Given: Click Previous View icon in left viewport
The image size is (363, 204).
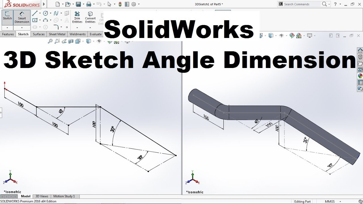Looking at the screenshot, I should coord(64,41).
